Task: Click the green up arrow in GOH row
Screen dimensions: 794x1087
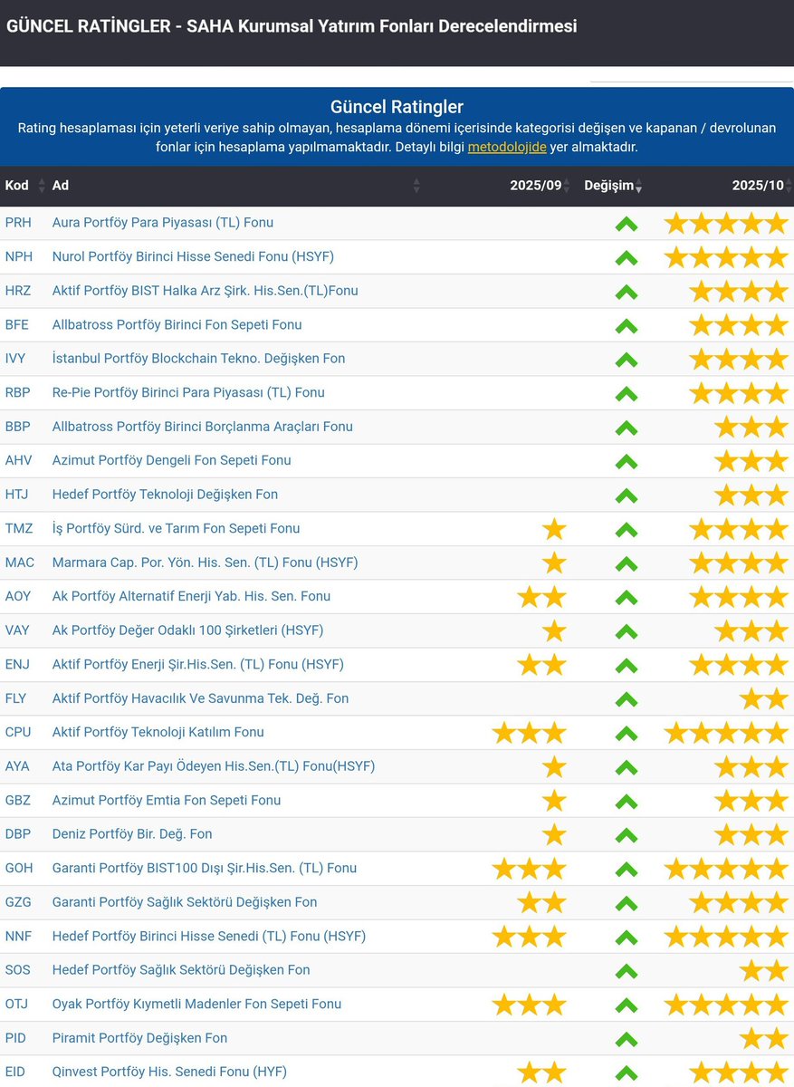Action: [x=627, y=869]
